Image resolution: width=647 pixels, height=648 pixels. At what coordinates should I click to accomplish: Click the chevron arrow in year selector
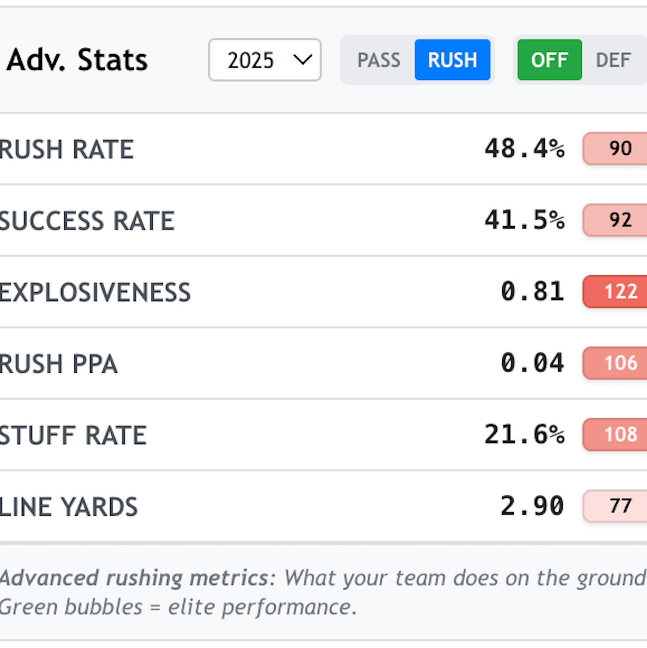pos(302,60)
